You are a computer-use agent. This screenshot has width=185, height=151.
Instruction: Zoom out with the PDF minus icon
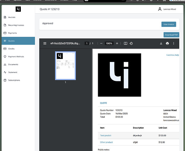(101, 43)
